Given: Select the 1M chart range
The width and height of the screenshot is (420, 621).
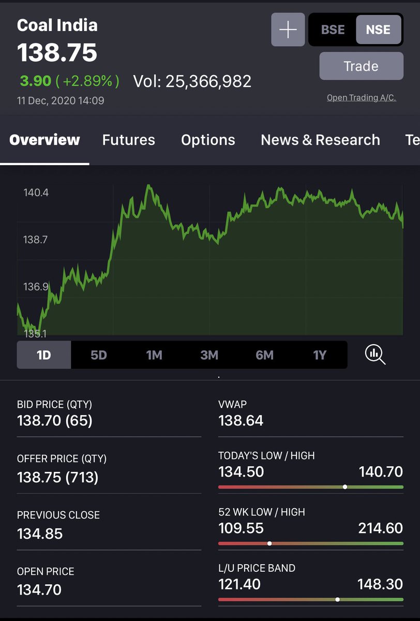Looking at the screenshot, I should coord(154,355).
